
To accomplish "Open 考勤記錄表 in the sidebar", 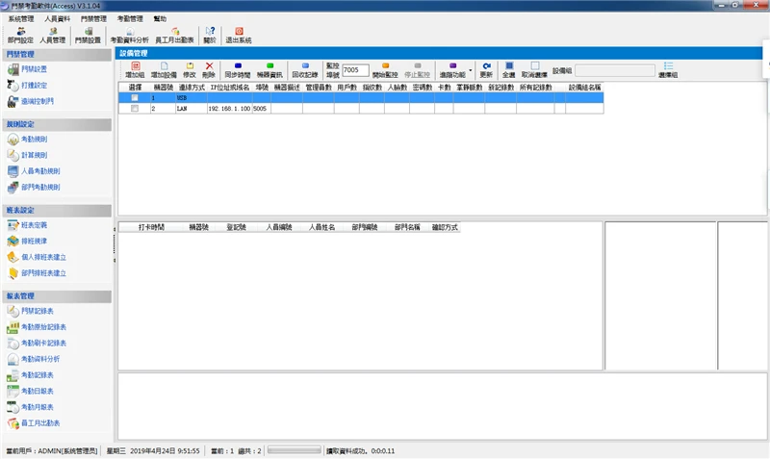I will pos(31,375).
